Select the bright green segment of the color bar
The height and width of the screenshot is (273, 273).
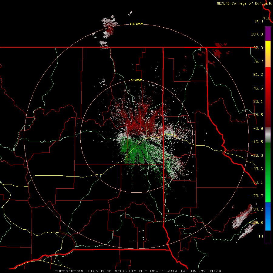tap(268, 172)
